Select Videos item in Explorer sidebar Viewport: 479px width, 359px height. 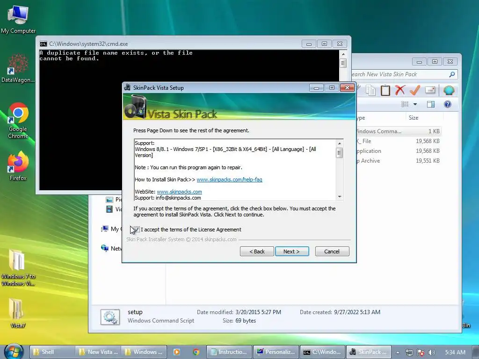tap(114, 209)
